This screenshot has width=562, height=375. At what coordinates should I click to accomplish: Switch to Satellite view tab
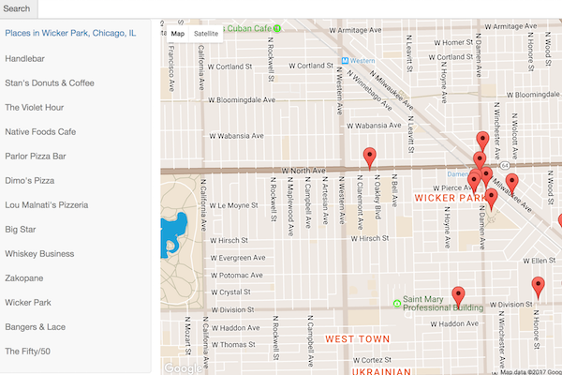point(206,34)
